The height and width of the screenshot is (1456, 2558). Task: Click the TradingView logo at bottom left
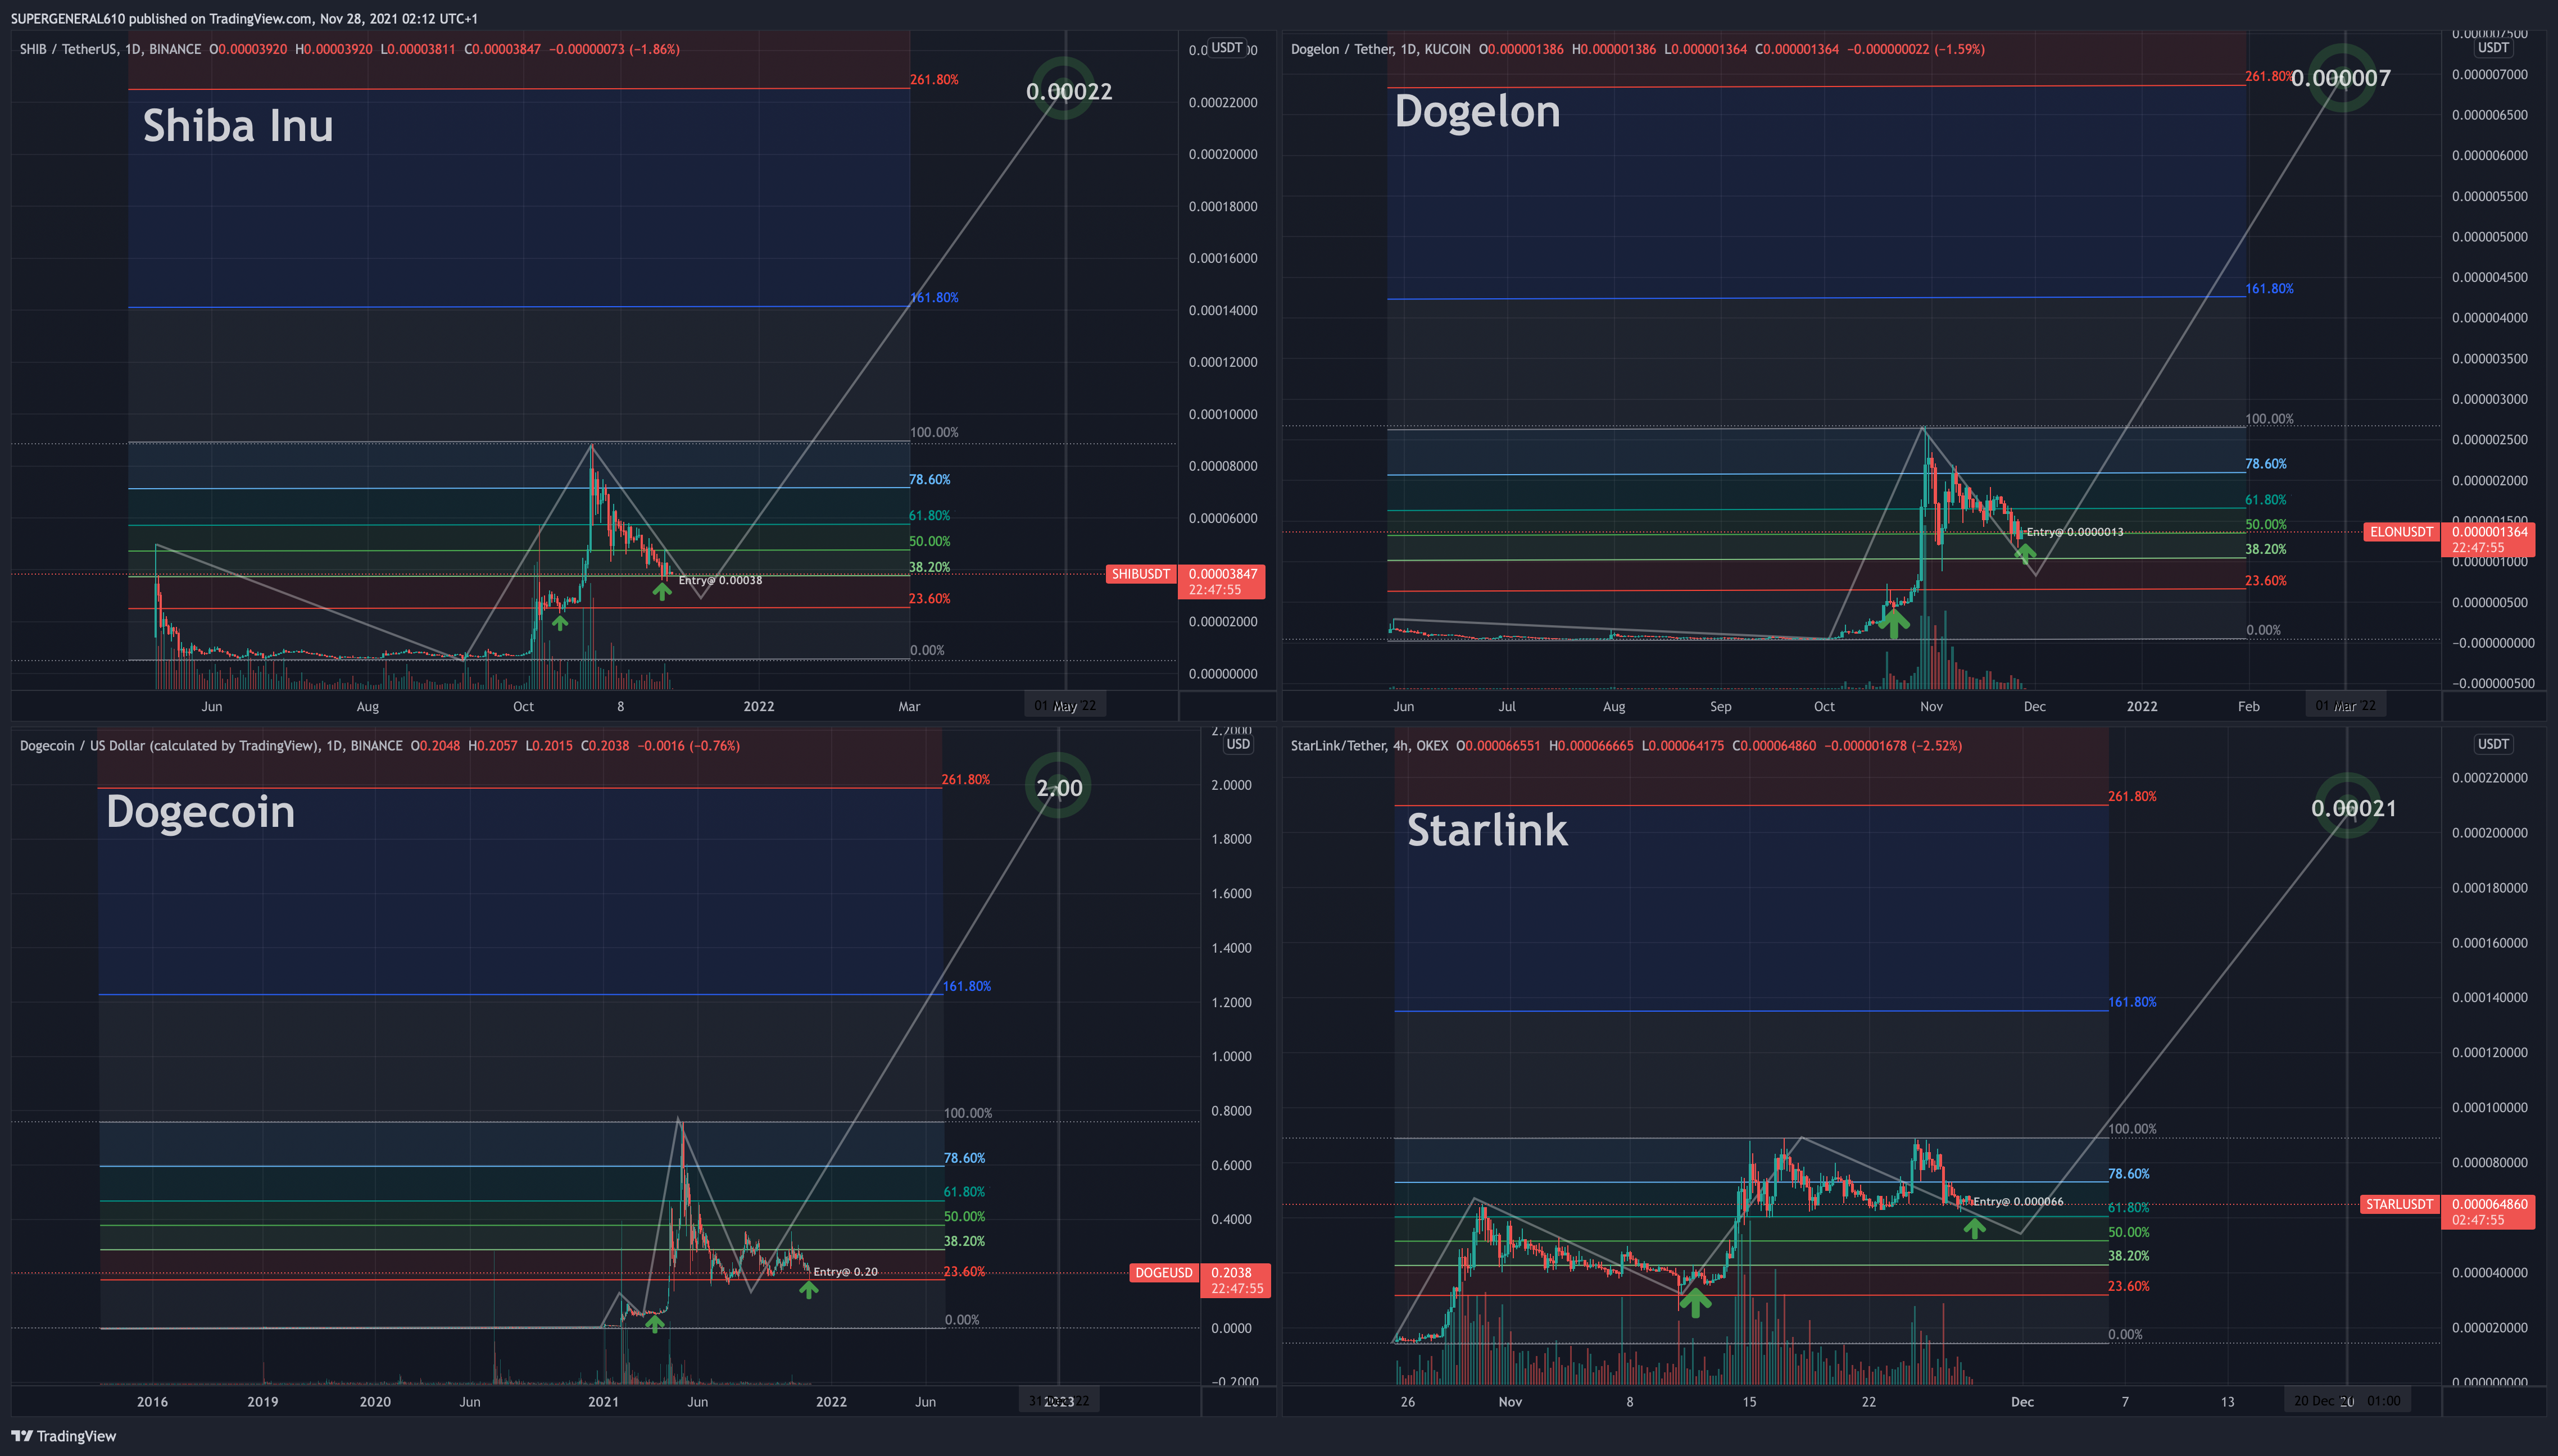[x=64, y=1436]
